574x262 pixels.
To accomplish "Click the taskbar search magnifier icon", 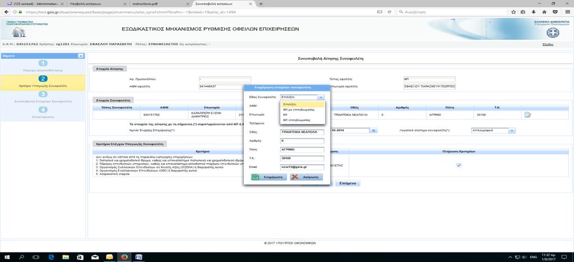I will point(21,257).
